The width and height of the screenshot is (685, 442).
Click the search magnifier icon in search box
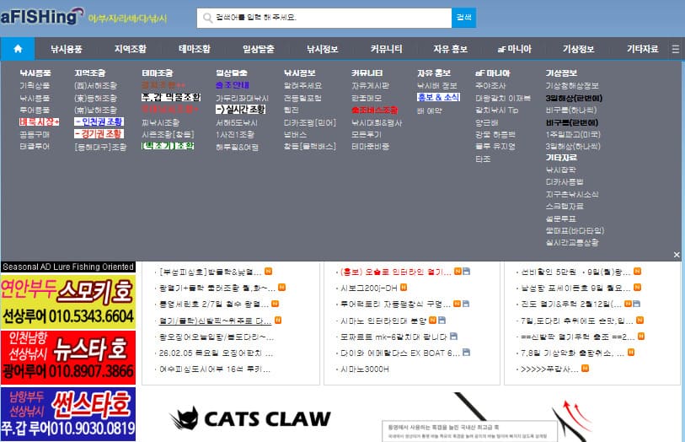(206, 17)
